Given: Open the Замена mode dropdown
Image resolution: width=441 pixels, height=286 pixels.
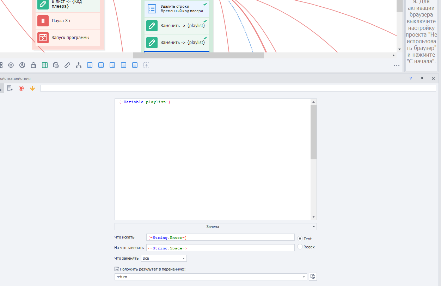Looking at the screenshot, I should (x=216, y=227).
